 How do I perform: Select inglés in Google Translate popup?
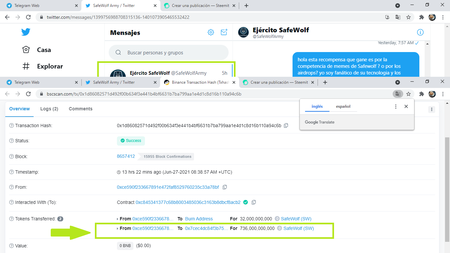click(317, 106)
